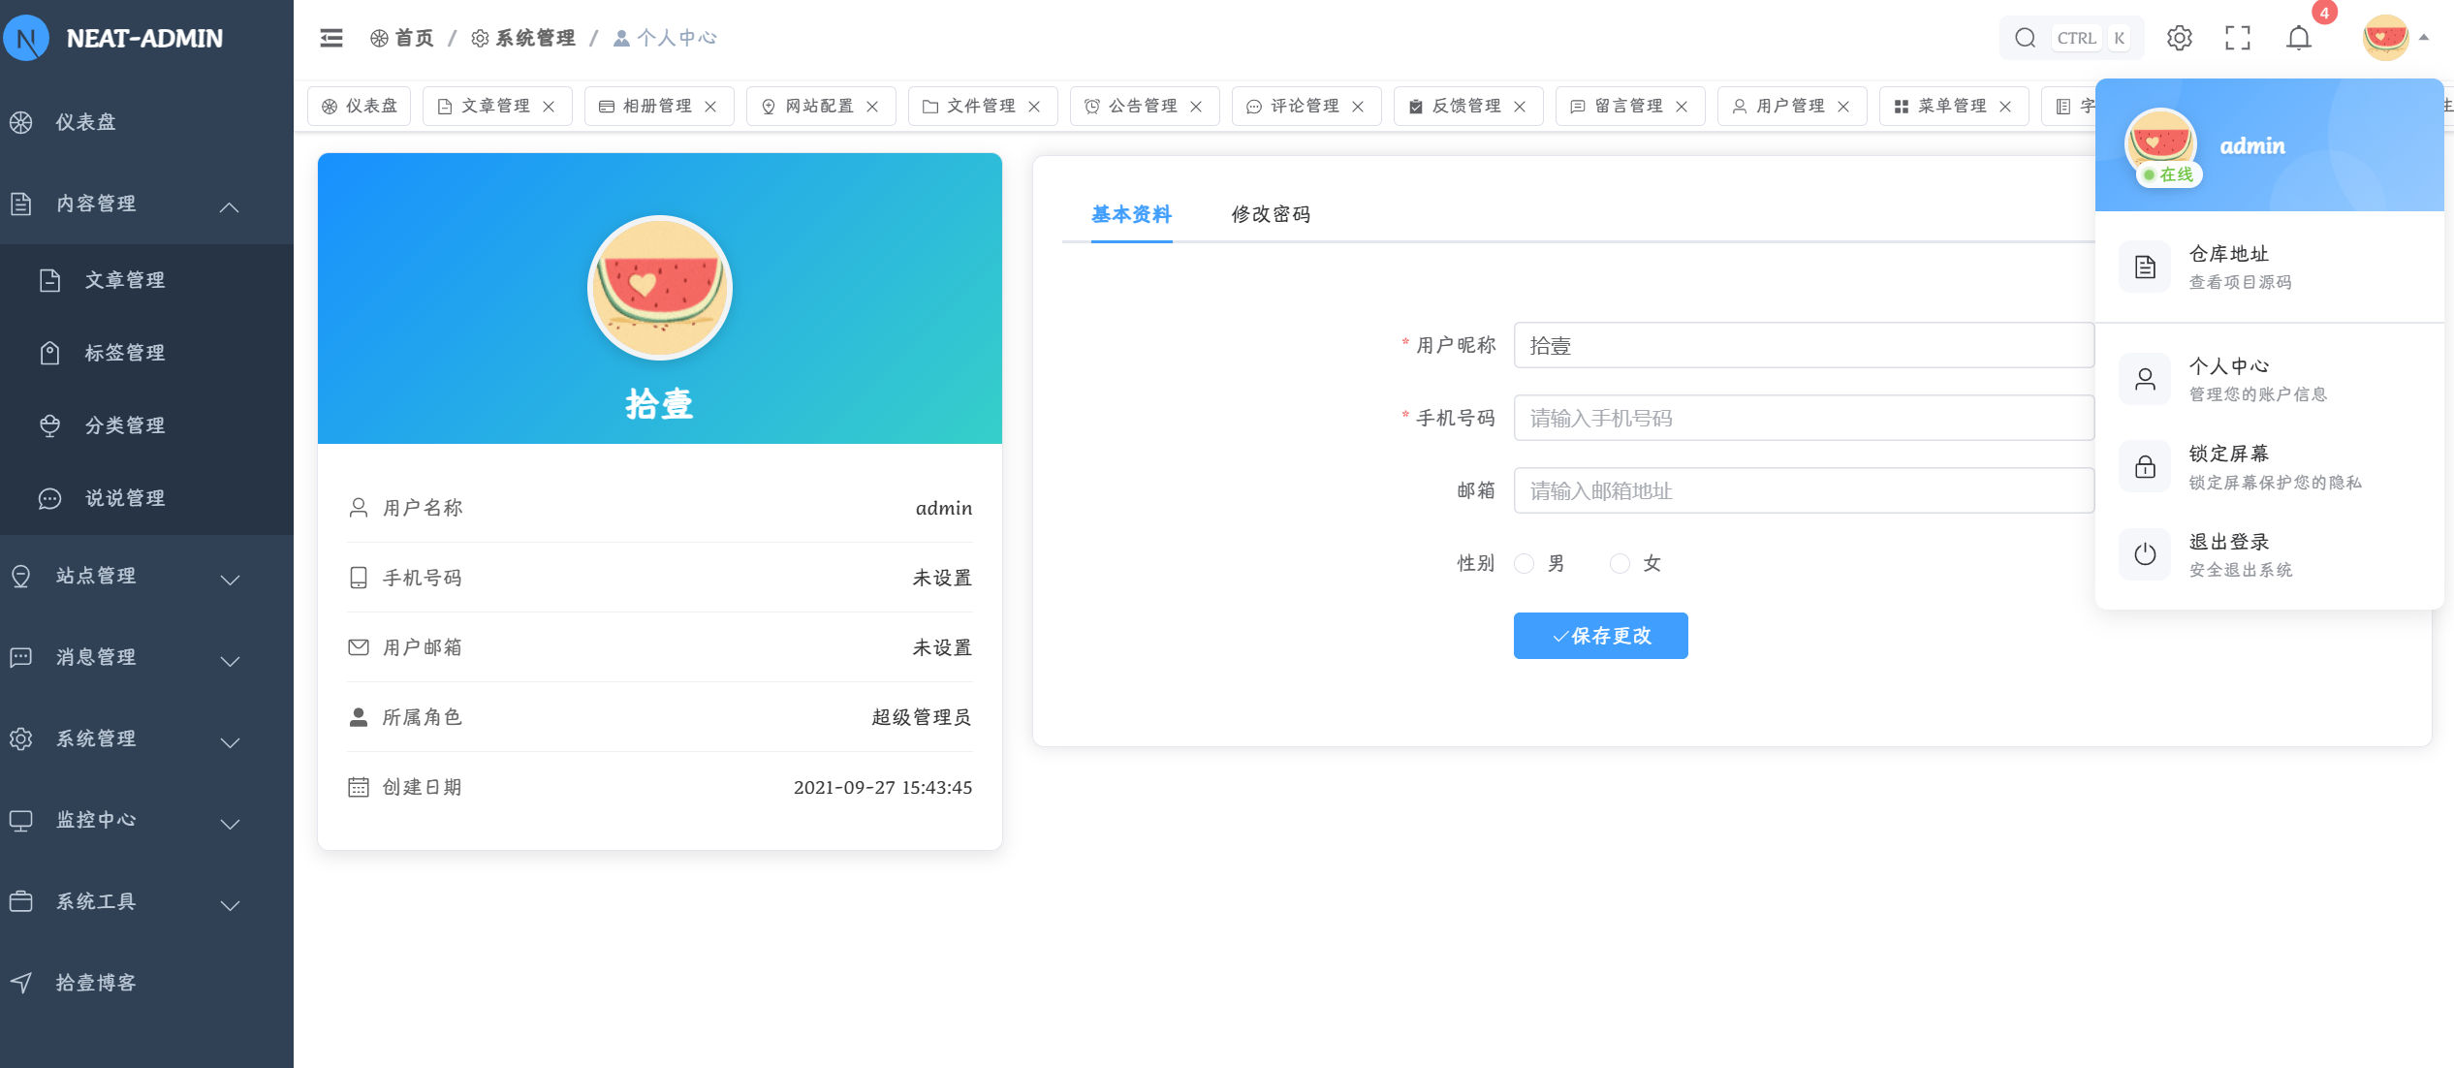Switch to the 修改密码 tab
Image resolution: width=2454 pixels, height=1068 pixels.
pyautogui.click(x=1271, y=214)
